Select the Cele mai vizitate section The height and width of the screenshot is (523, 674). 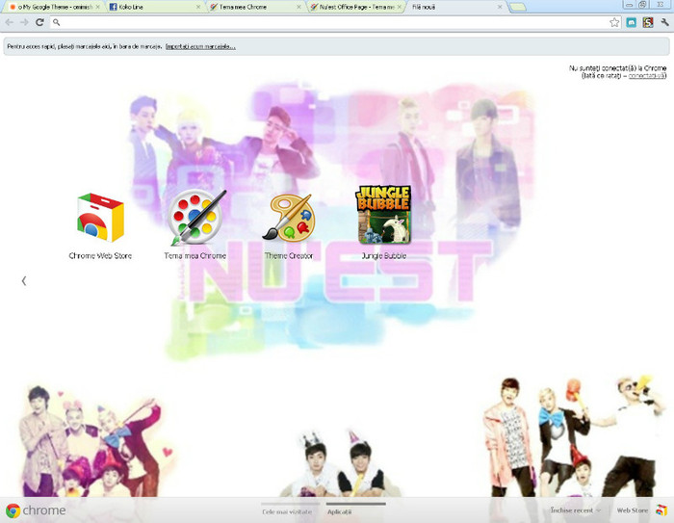pos(288,511)
